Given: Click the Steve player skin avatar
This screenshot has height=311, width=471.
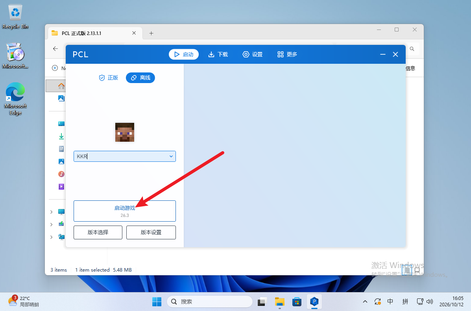Looking at the screenshot, I should click(125, 132).
